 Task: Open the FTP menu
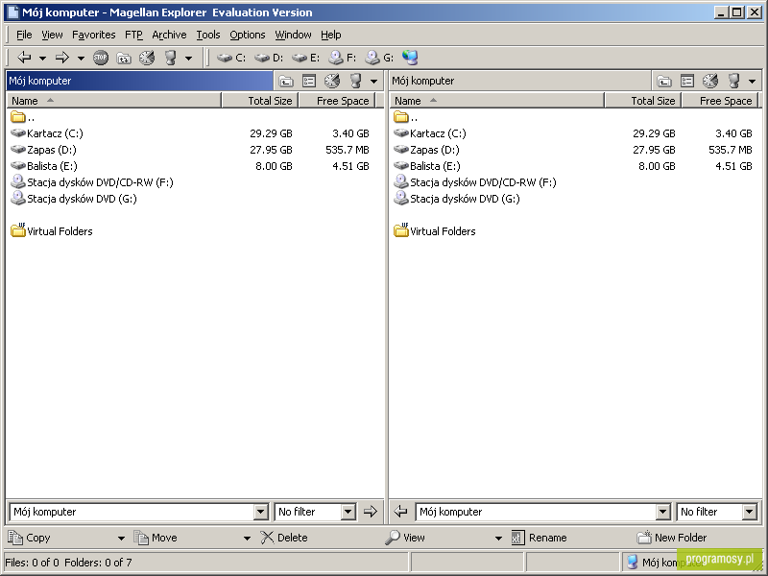[133, 35]
